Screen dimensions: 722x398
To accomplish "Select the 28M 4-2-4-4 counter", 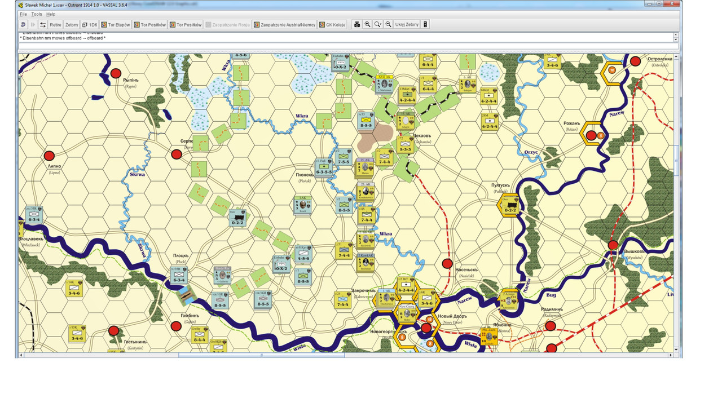I will coord(490,121).
